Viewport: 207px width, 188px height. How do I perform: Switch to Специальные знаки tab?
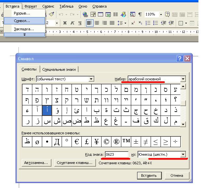59,69
